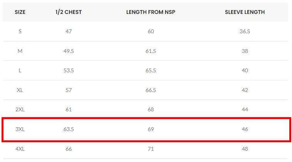Click the 63.5 chest value for 3XL
Screen dimensions: 292x162
[69, 129]
